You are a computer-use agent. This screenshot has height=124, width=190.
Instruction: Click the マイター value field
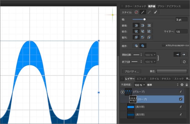coord(181,32)
